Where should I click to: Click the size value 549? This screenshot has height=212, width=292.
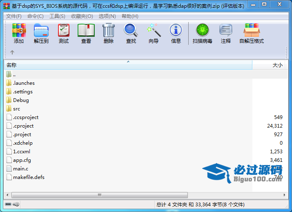[x=278, y=117]
